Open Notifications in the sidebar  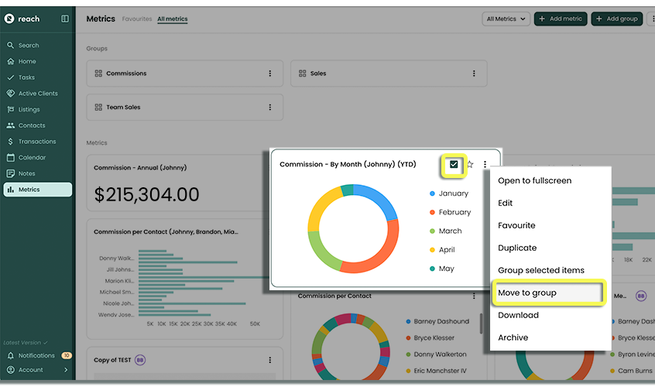(36, 355)
